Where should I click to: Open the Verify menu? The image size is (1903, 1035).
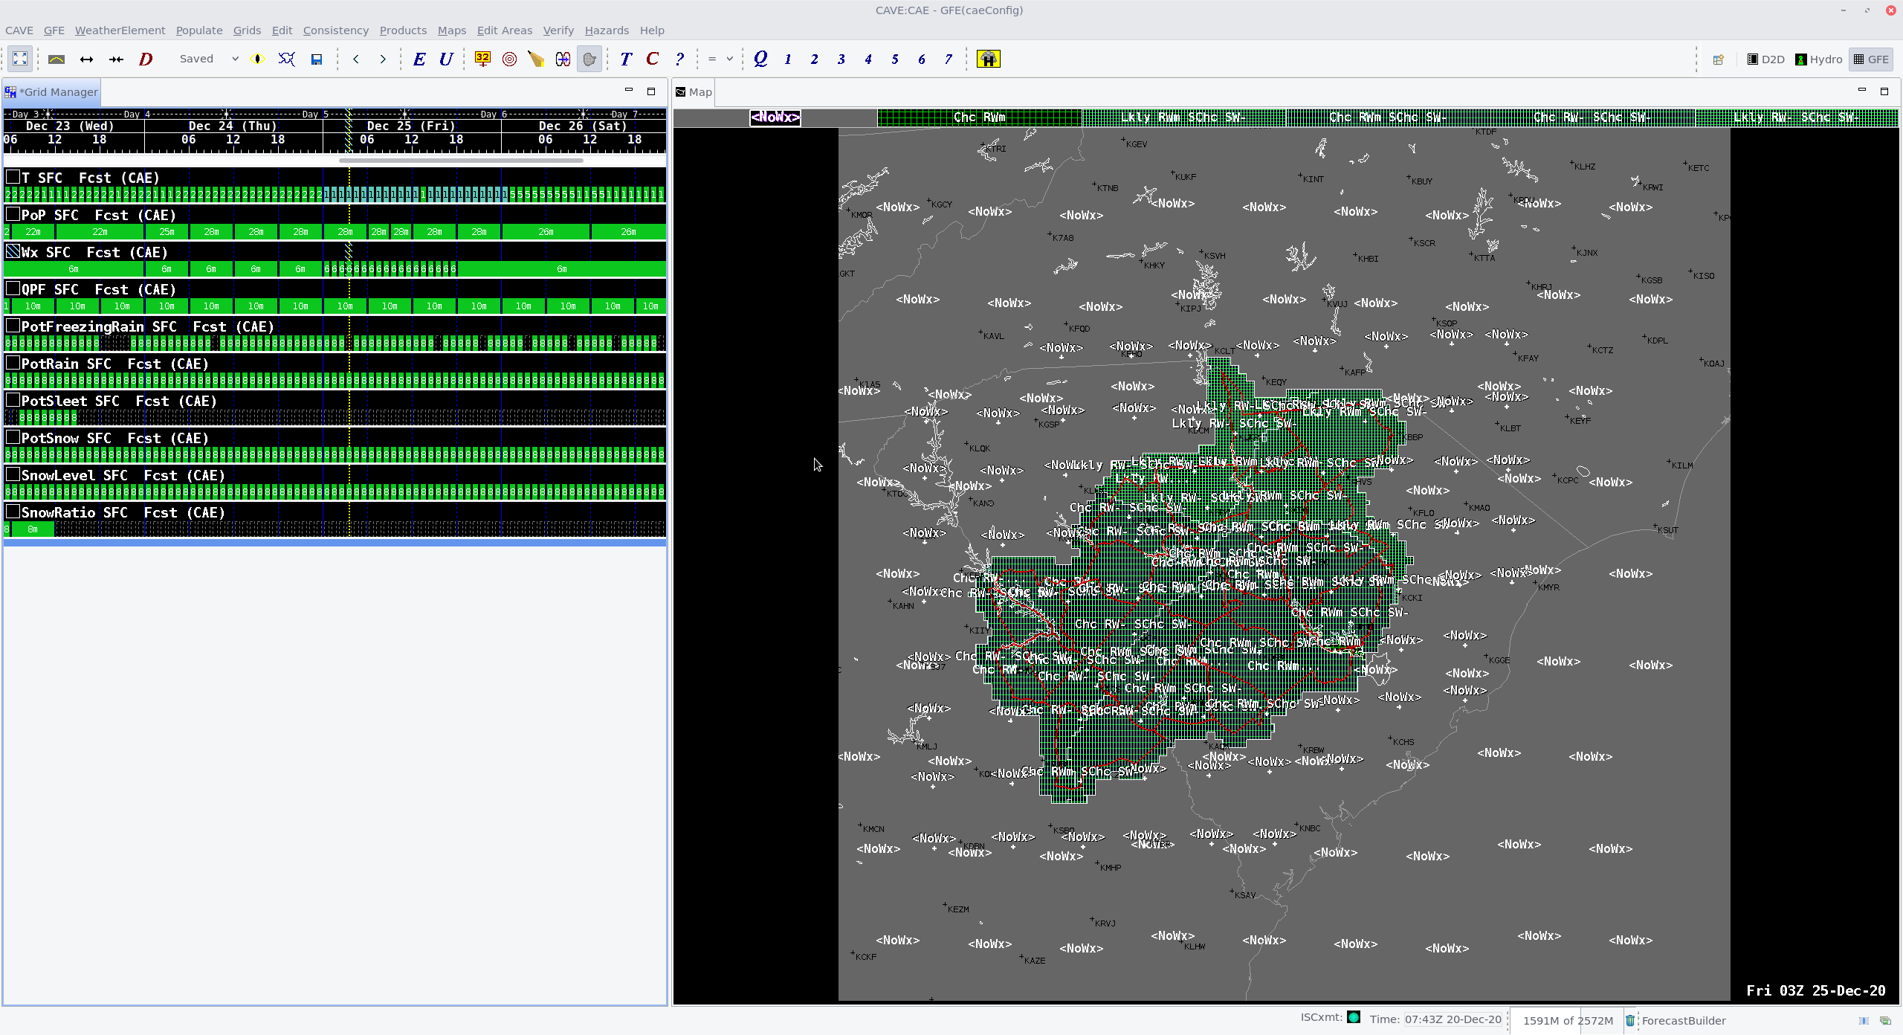(558, 30)
